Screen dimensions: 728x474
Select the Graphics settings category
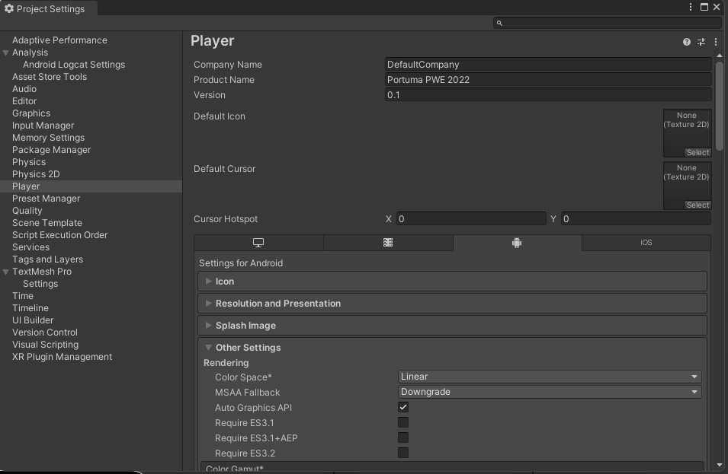pyautogui.click(x=31, y=113)
